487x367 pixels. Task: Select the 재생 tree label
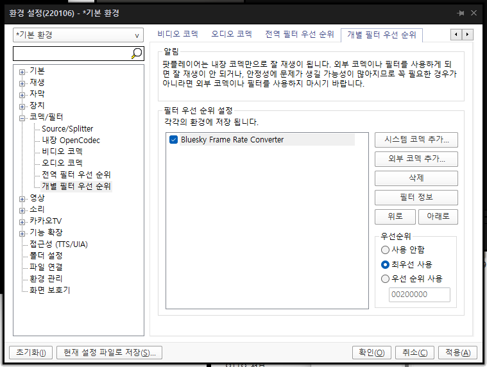[x=37, y=83]
